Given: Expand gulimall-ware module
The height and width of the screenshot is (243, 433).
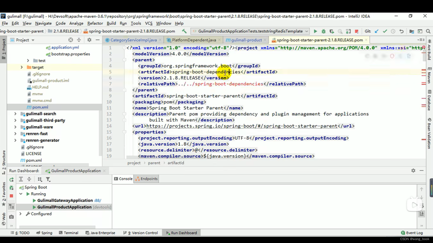Looking at the screenshot, I should point(15,127).
